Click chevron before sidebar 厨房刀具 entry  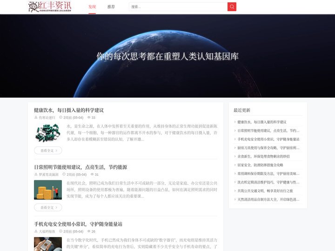[235, 148]
